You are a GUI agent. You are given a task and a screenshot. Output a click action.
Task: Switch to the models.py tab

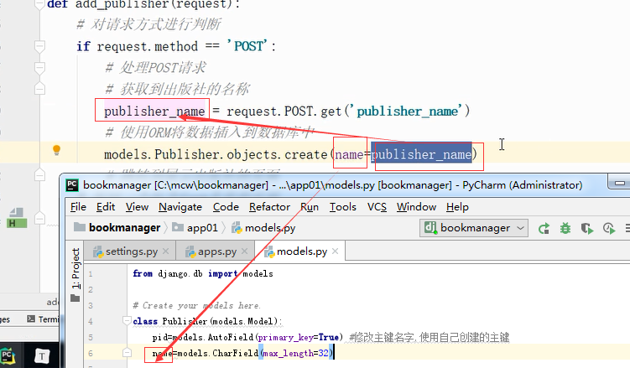(302, 251)
